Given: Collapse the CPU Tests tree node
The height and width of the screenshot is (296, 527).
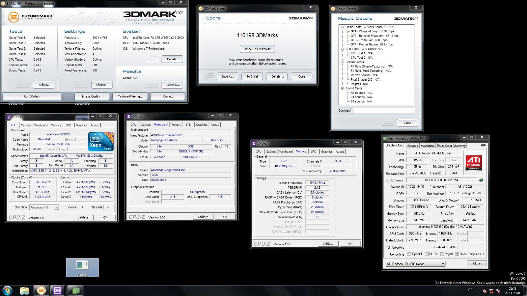Looking at the screenshot, I should click(343, 49).
